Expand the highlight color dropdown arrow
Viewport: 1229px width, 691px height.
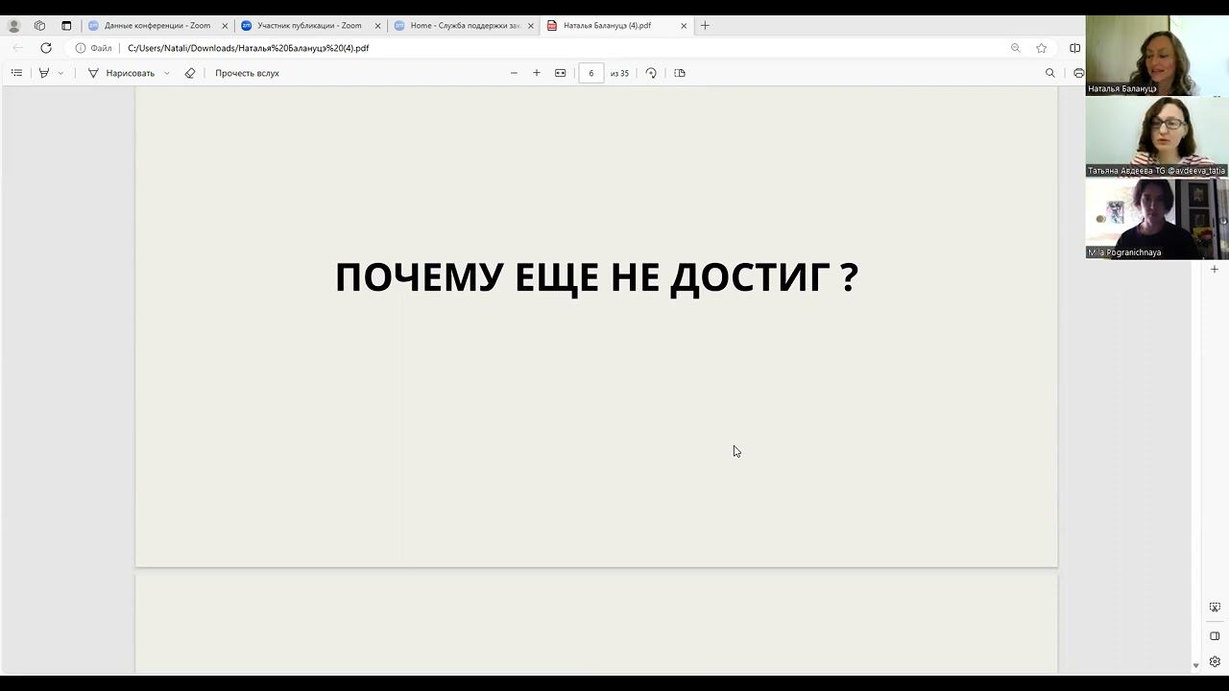[x=60, y=73]
